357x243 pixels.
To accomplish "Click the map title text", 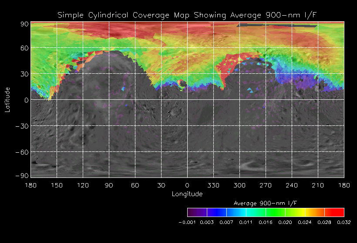I will pos(187,15).
